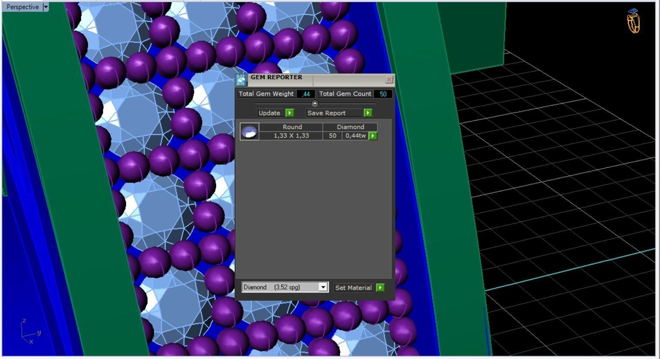Click the XYZ axis indicator in viewport
Viewport: 660px width, 359px height.
pyautogui.click(x=30, y=332)
